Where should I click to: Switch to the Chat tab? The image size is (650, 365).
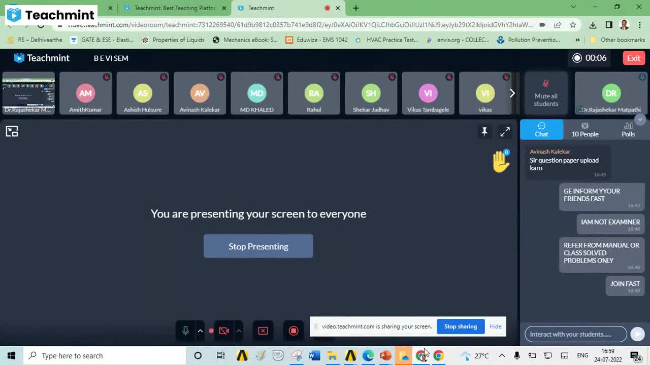[x=541, y=129]
